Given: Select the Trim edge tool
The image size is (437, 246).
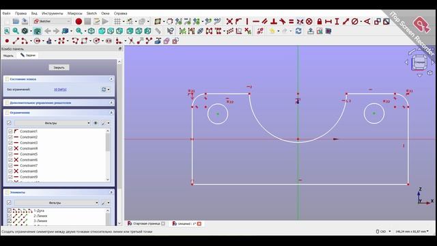Looking at the screenshot, I should click(131, 41).
